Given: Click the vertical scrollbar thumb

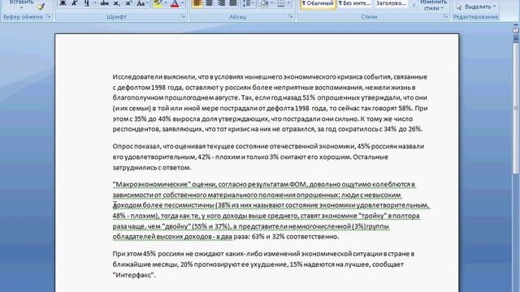Looking at the screenshot, I should pos(516,108).
